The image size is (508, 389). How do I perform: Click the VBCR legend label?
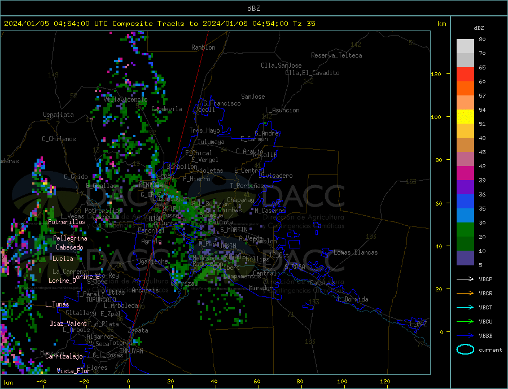point(485,294)
